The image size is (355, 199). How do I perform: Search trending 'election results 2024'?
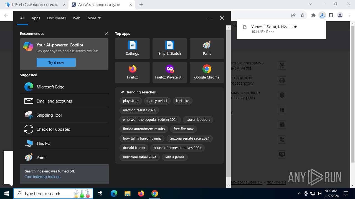pos(139,110)
